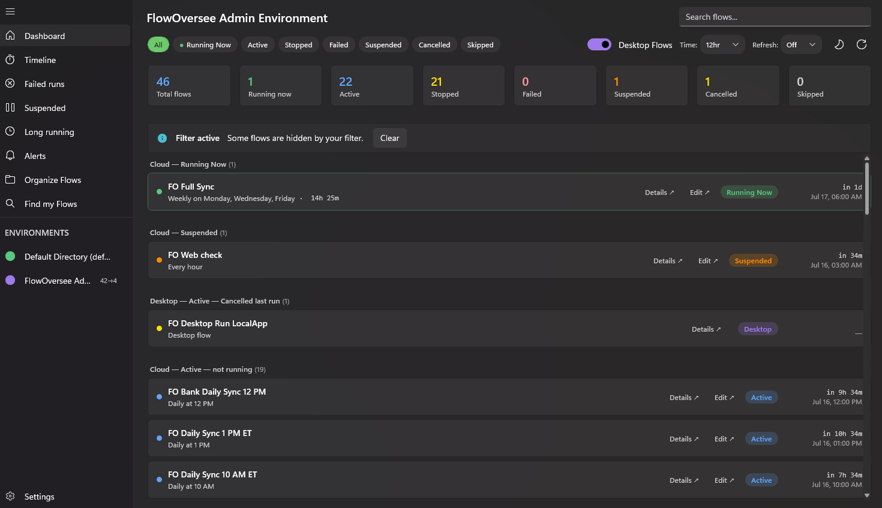Open Dashboard in the sidebar
The image size is (882, 508).
(65, 36)
